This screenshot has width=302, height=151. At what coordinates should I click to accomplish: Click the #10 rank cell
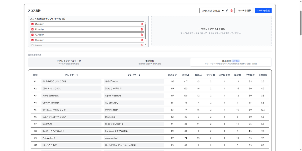click(x=35, y=145)
